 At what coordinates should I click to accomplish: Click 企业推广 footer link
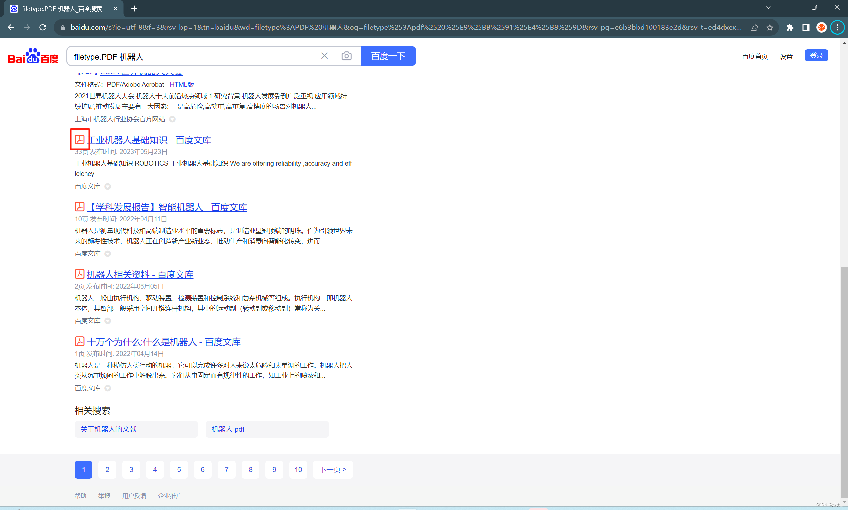pos(170,496)
